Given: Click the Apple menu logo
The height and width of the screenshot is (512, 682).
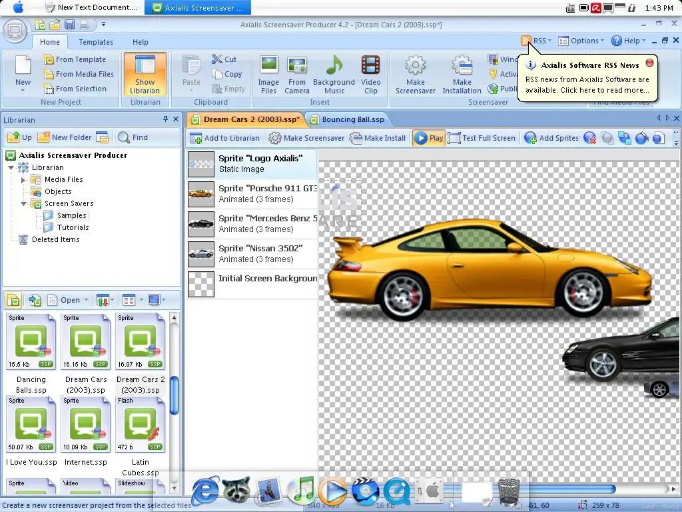Looking at the screenshot, I should coord(18,7).
